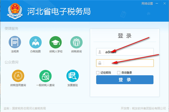Click the 公众查询 section heading

(12, 62)
